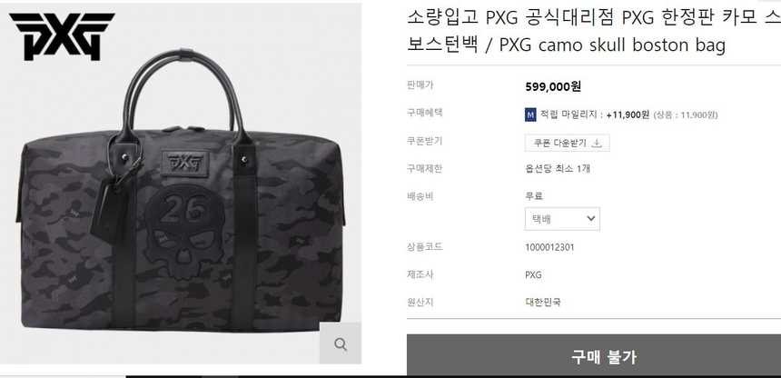Click the download arrow icon beside 쿠폰 다운받기
Image resolution: width=781 pixels, height=378 pixels.
pyautogui.click(x=597, y=144)
